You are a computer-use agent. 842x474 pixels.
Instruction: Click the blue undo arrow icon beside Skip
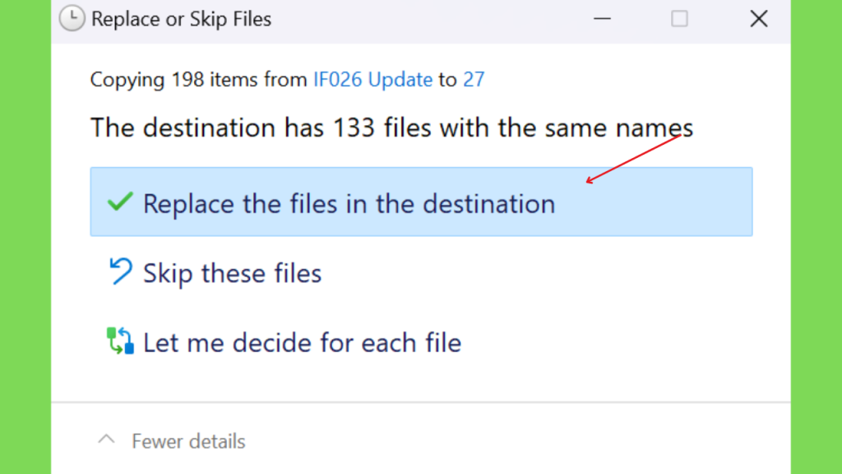(x=120, y=271)
